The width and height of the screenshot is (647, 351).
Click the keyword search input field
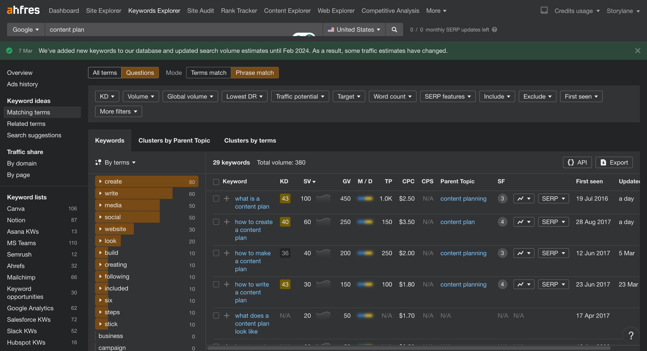(x=184, y=30)
